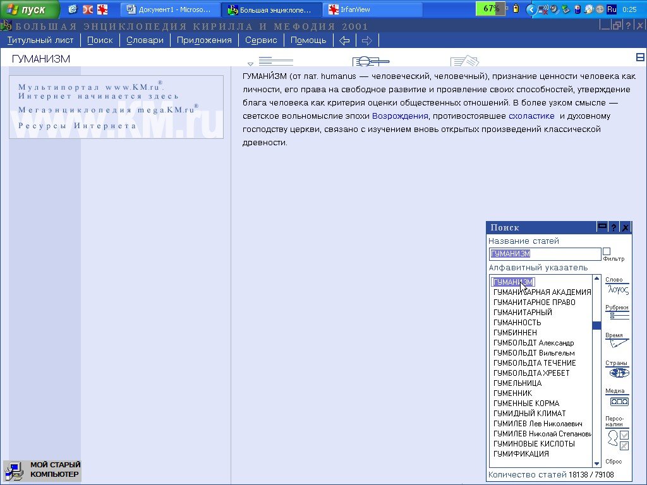The width and height of the screenshot is (647, 485).
Task: Select ГУМИЛЕВ Лев Николаевич in the index
Action: coord(538,424)
